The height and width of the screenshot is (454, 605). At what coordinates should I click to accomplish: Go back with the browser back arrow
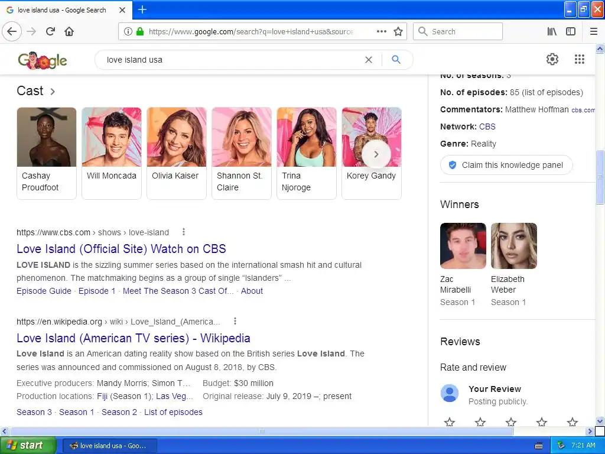coord(12,31)
